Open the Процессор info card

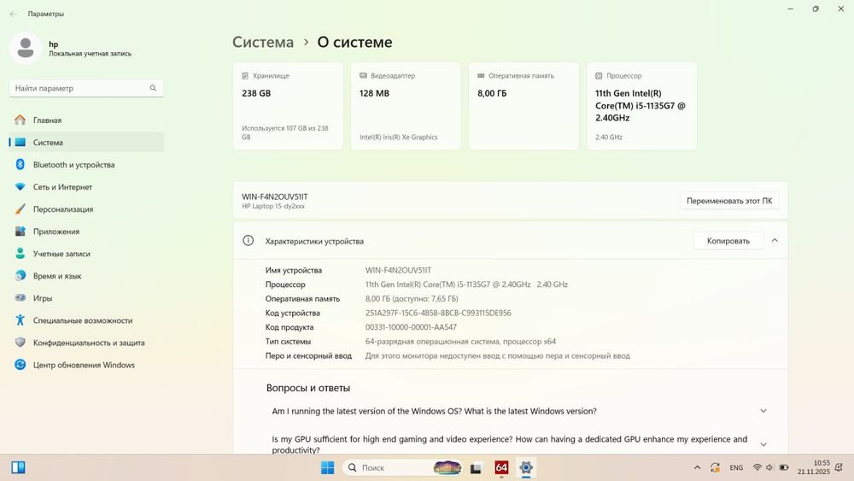(642, 106)
